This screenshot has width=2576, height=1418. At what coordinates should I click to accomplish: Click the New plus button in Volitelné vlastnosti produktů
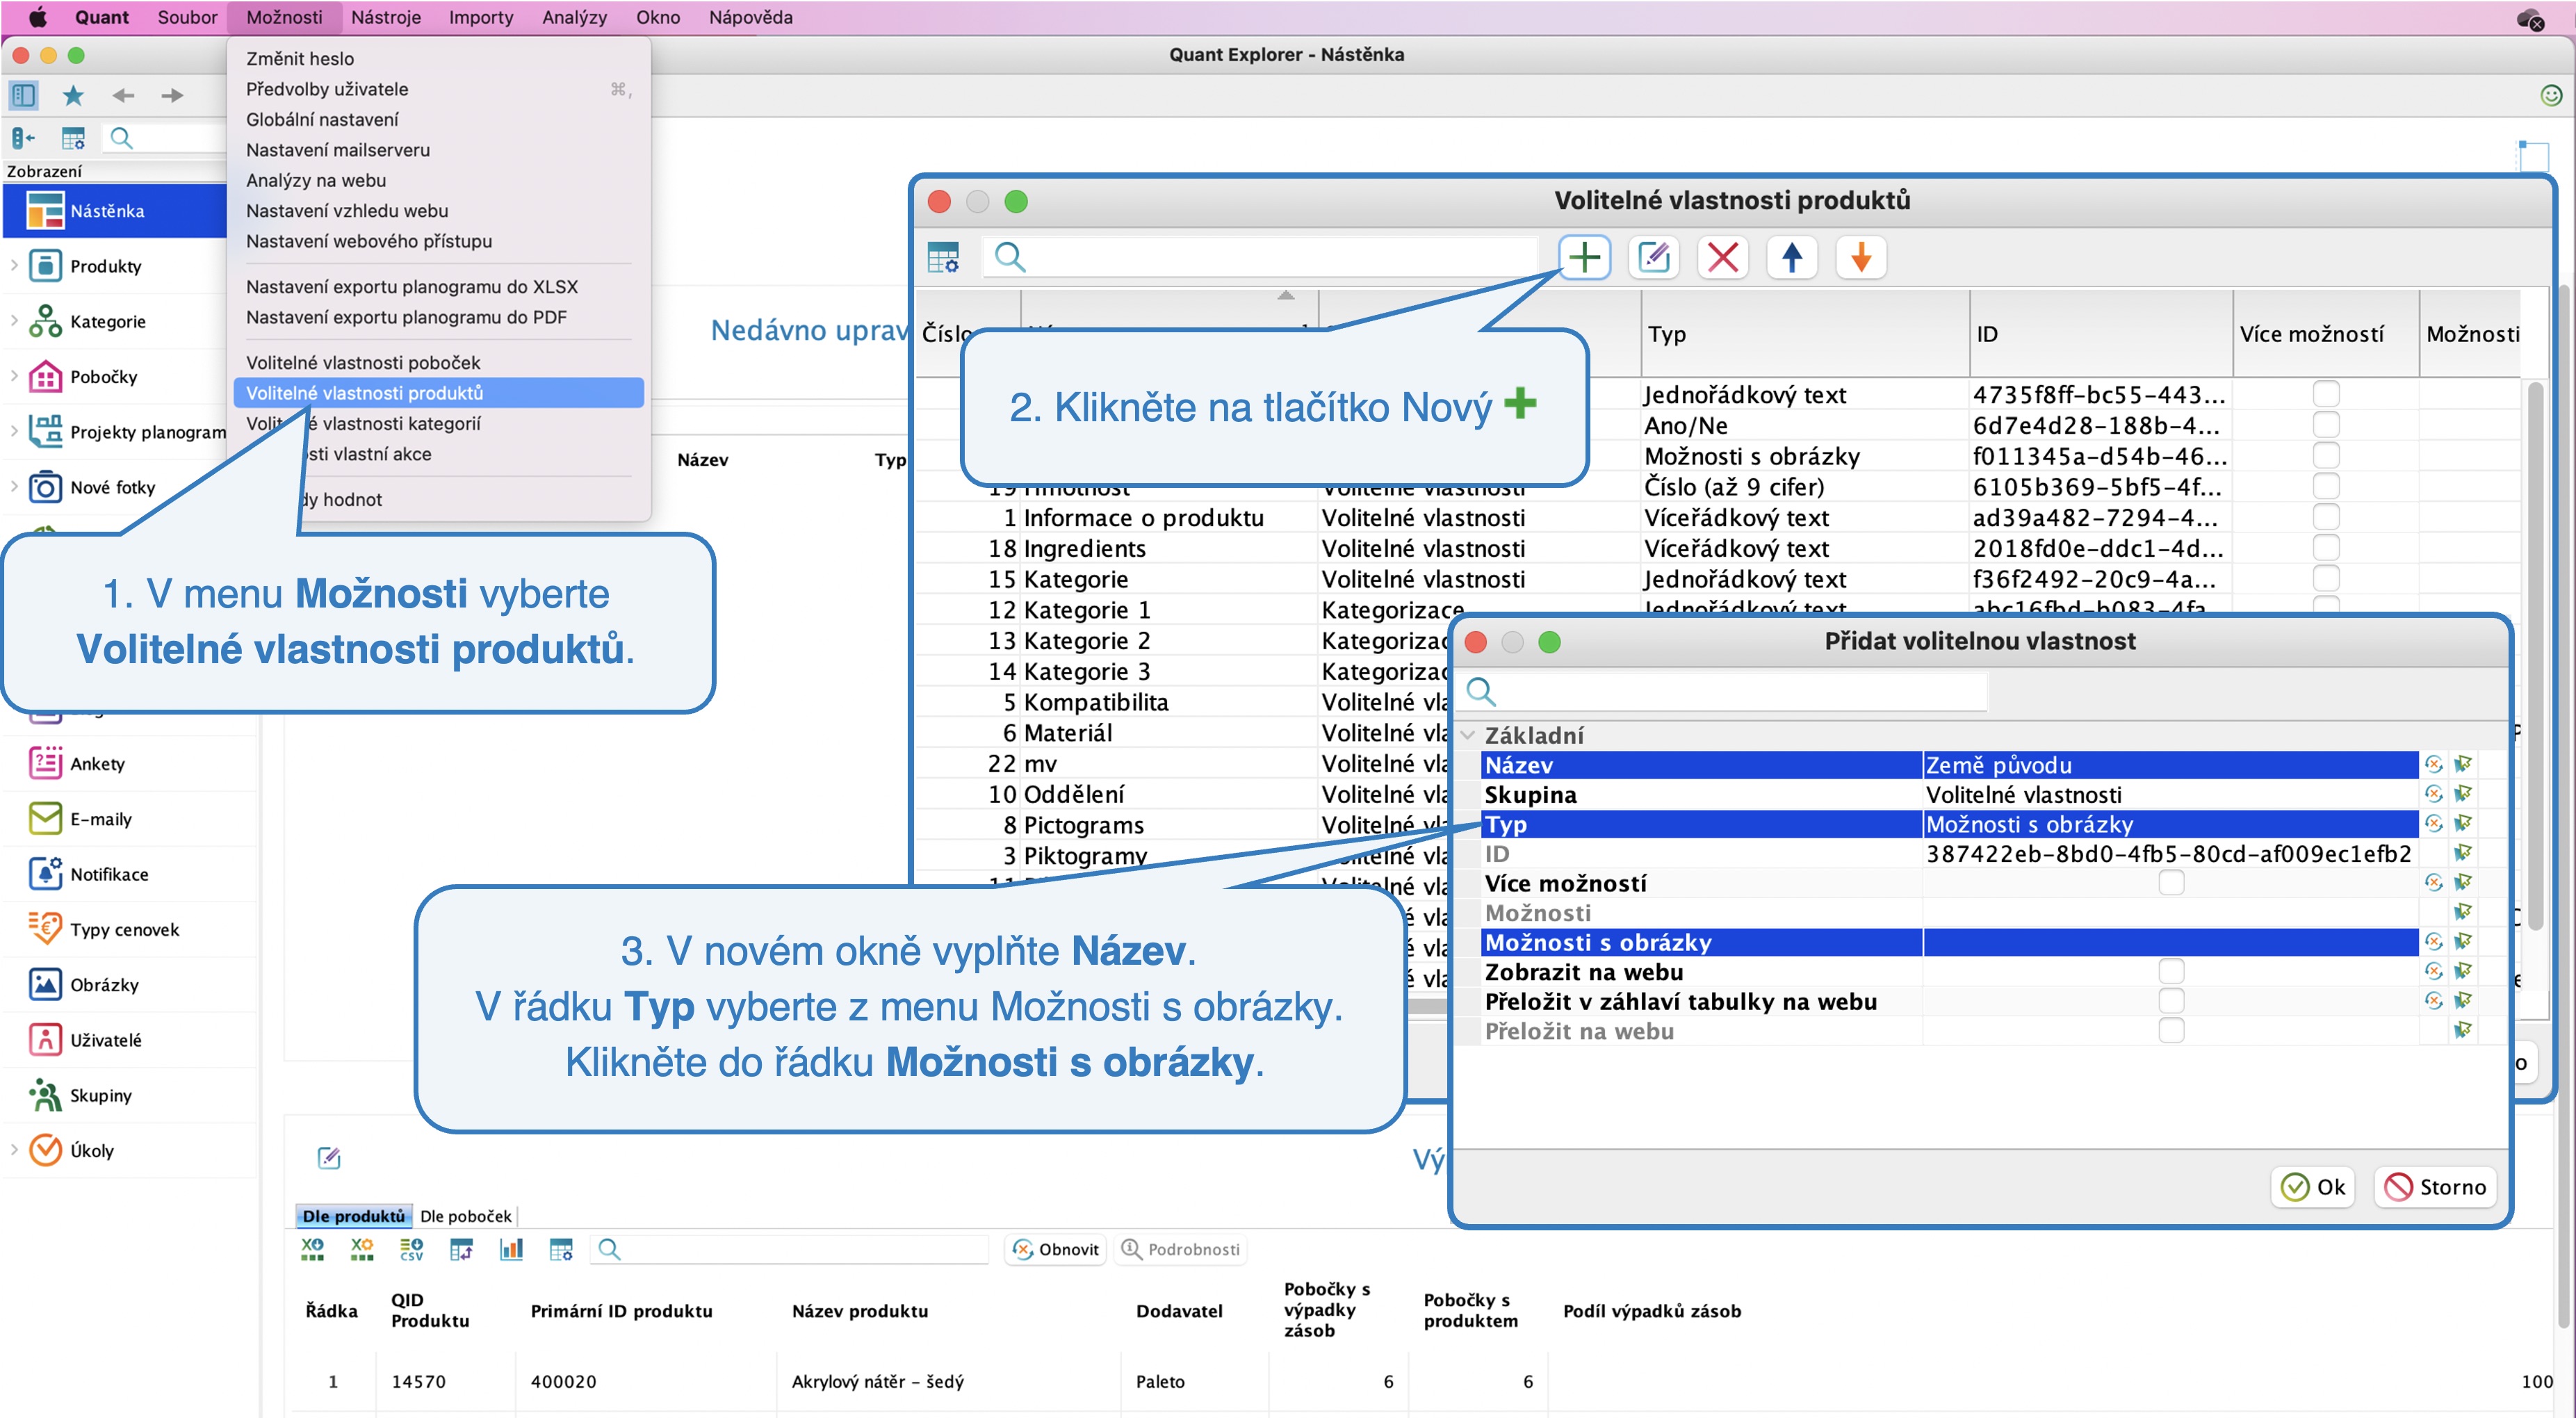pyautogui.click(x=1584, y=258)
